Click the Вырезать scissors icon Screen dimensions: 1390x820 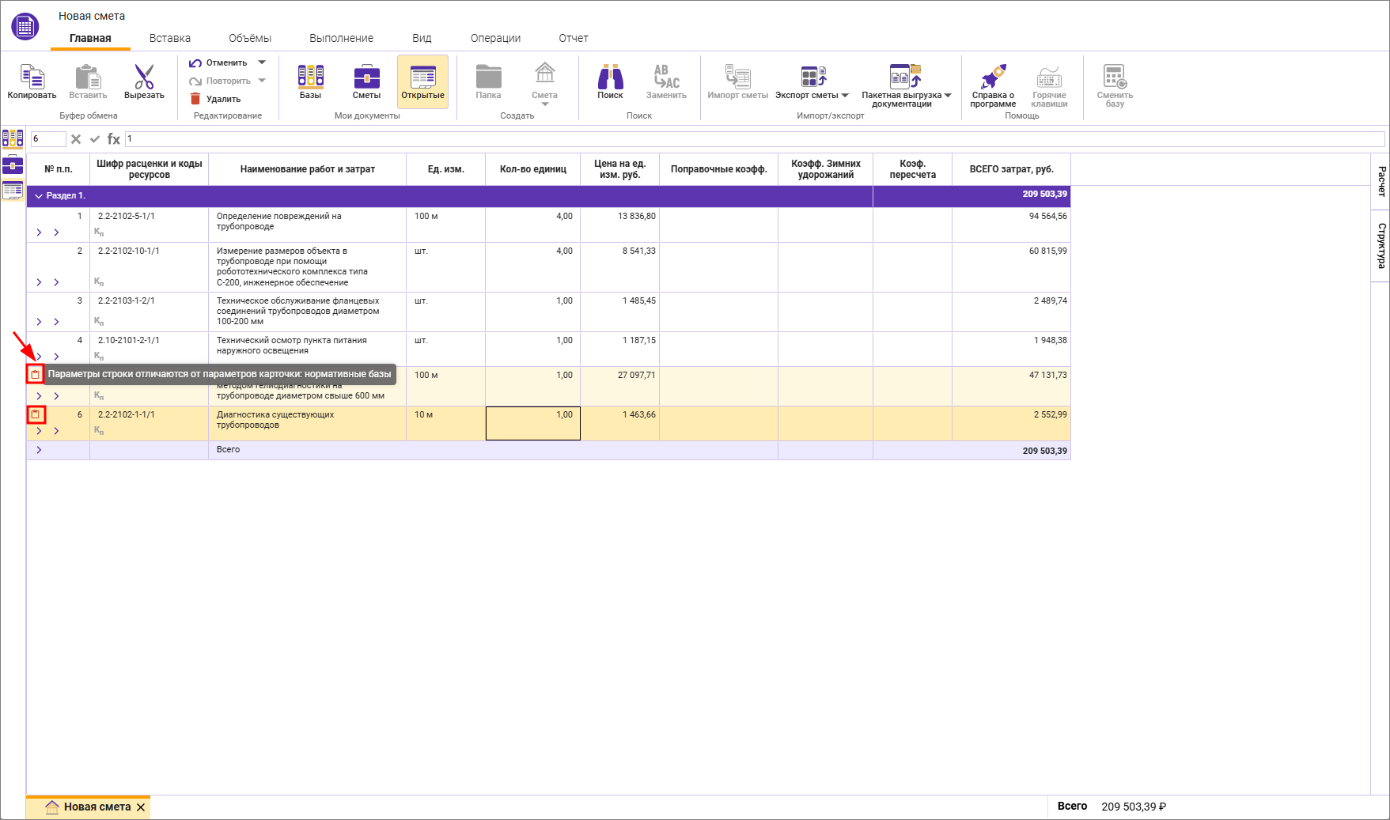144,77
